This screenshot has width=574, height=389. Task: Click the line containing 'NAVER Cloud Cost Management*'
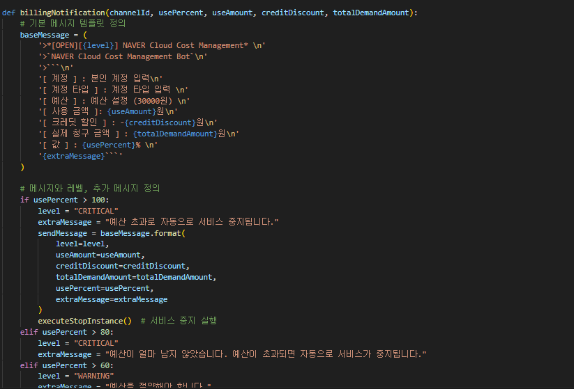tap(151, 46)
